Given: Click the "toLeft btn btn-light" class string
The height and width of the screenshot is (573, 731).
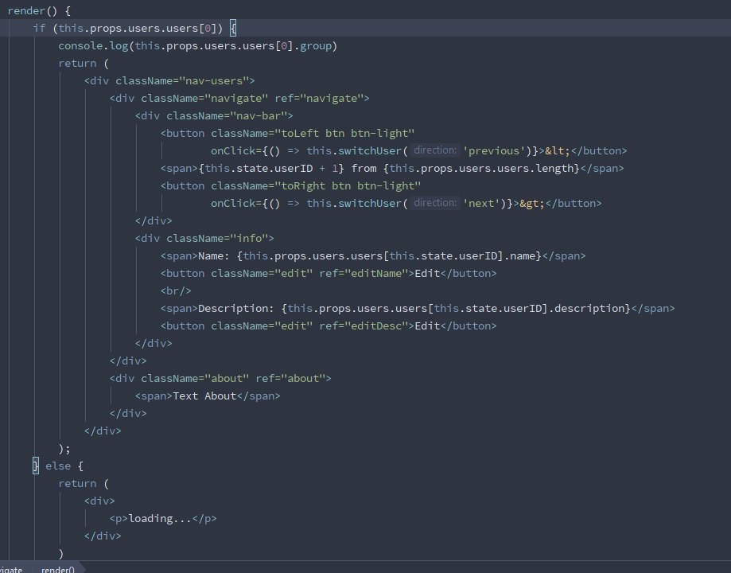Looking at the screenshot, I should click(x=344, y=134).
